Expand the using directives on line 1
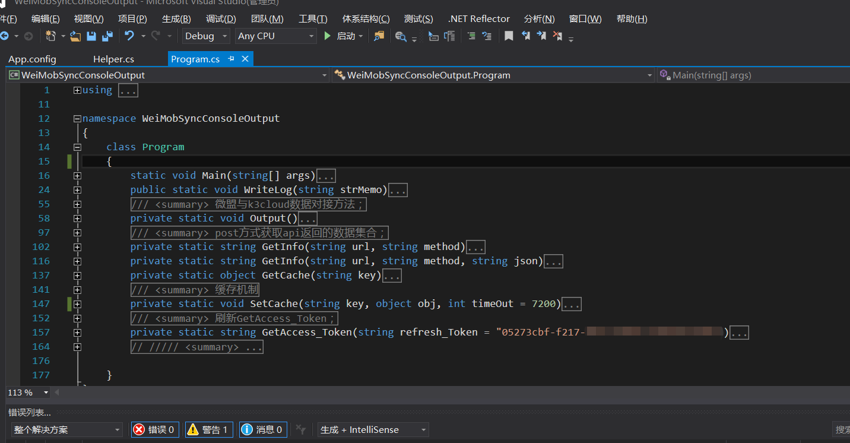The height and width of the screenshot is (443, 850). [x=77, y=90]
